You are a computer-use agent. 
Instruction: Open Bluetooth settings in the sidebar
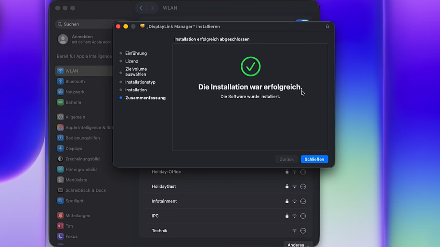[75, 82]
